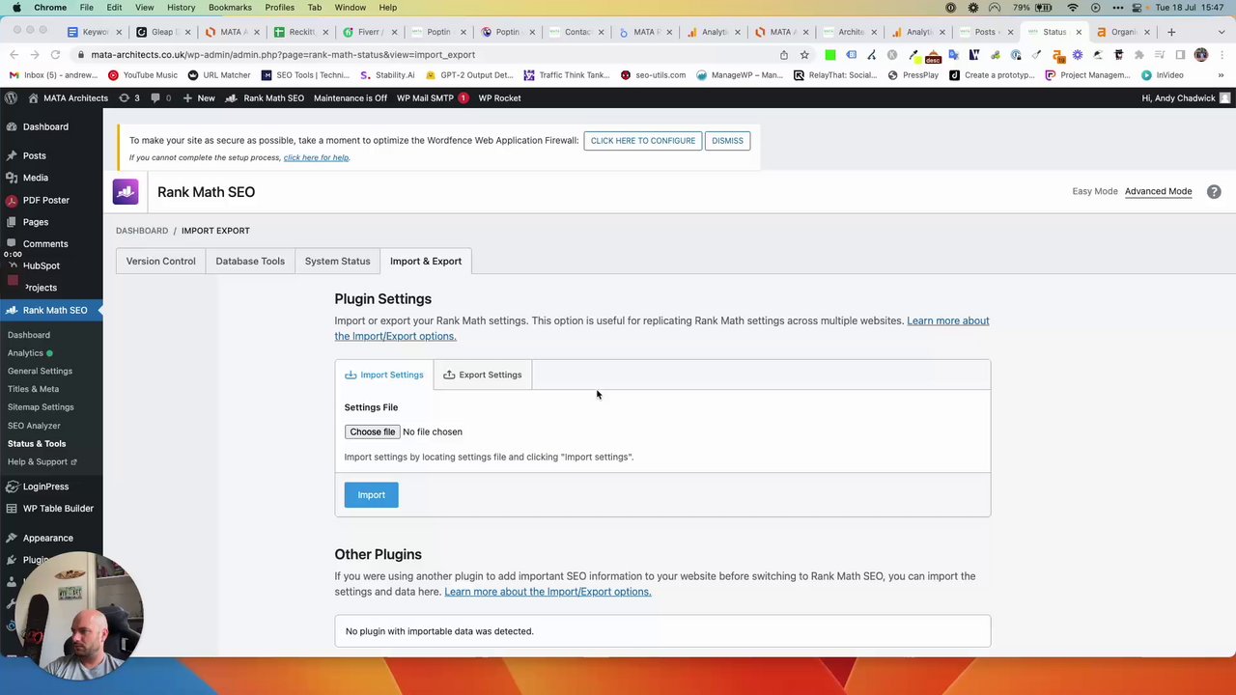Click Maintenance is Off in admin bar
The image size is (1236, 695).
350,97
